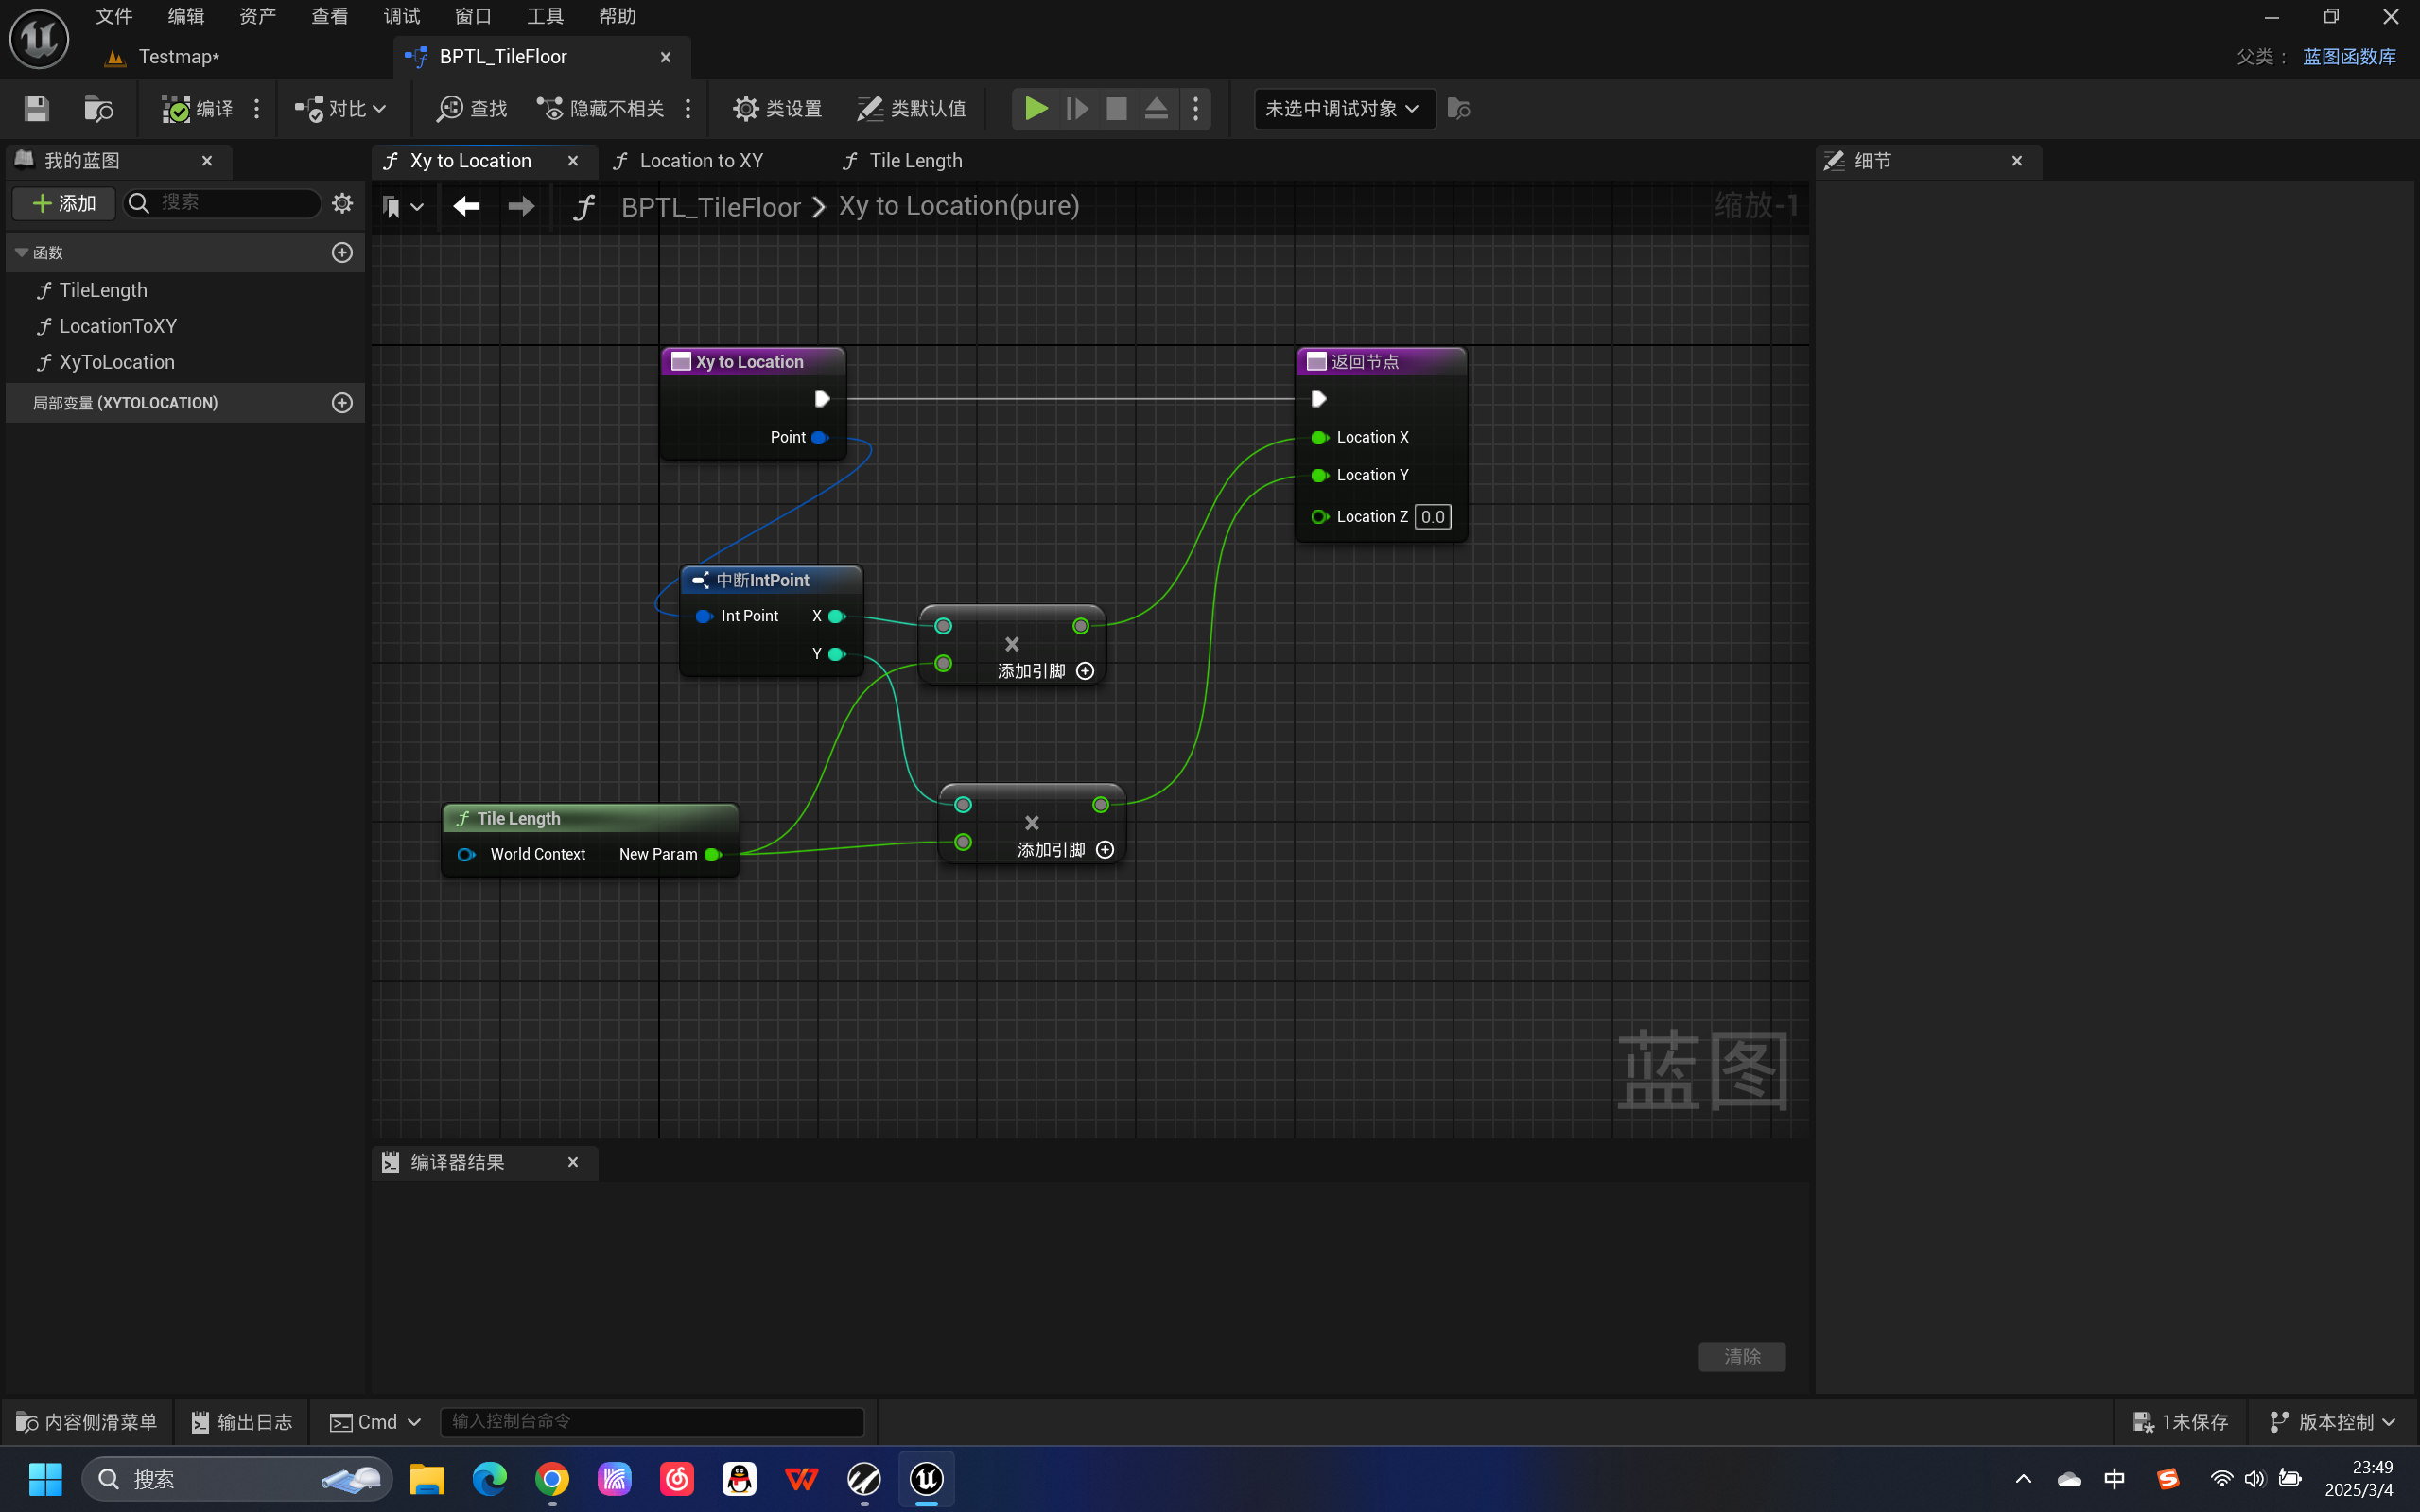Focus the console command input field
This screenshot has width=2420, height=1512.
pyautogui.click(x=652, y=1422)
